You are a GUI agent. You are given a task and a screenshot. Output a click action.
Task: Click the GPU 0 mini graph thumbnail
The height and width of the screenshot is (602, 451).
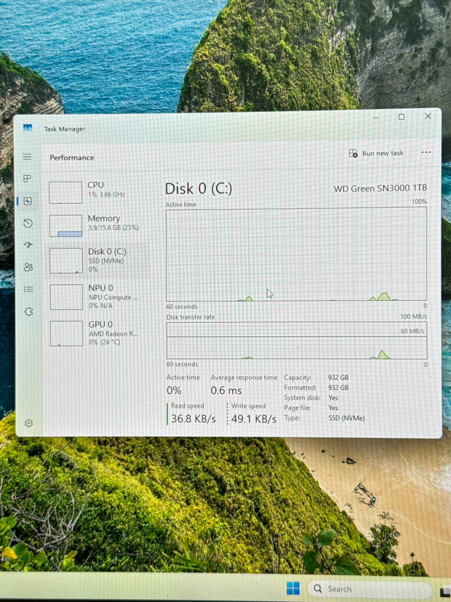pyautogui.click(x=67, y=333)
